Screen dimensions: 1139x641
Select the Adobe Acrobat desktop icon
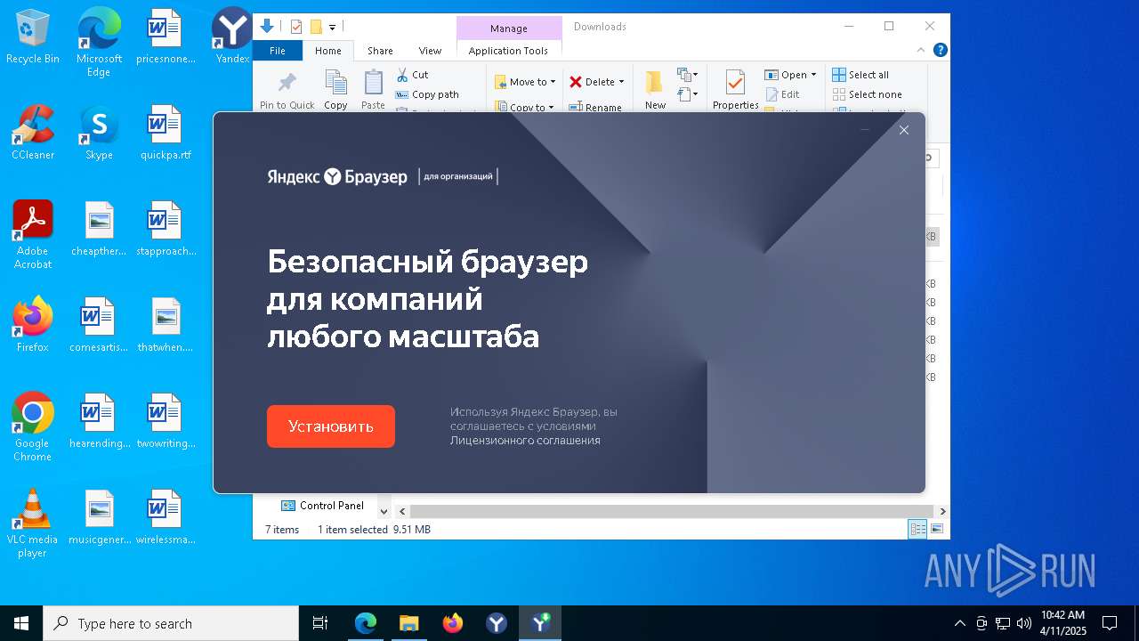coord(33,235)
